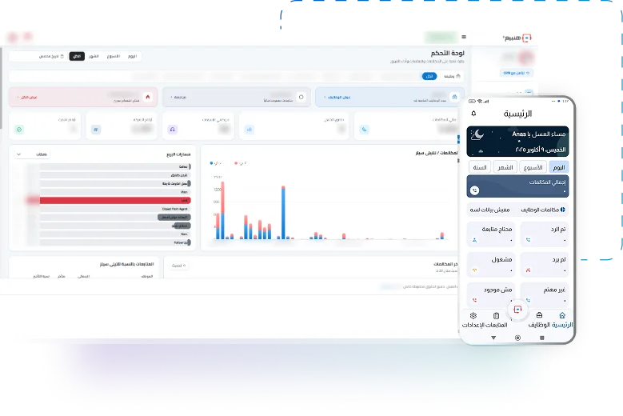The width and height of the screenshot is (623, 416).
Task: Open مش موجود card on phone
Action: pyautogui.click(x=491, y=294)
